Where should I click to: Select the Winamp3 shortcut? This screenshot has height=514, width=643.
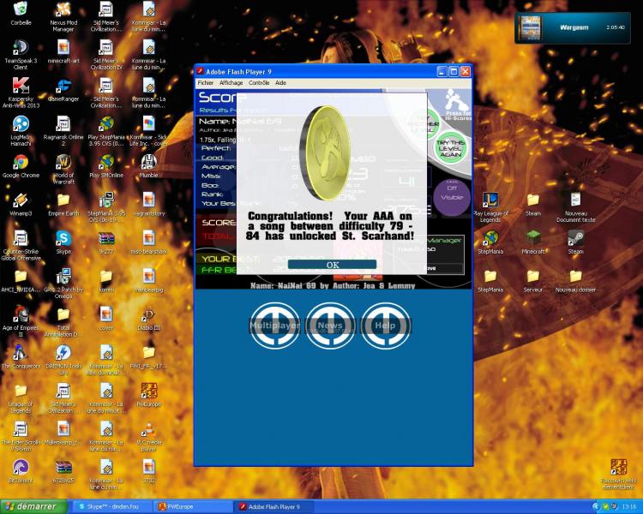pos(21,204)
